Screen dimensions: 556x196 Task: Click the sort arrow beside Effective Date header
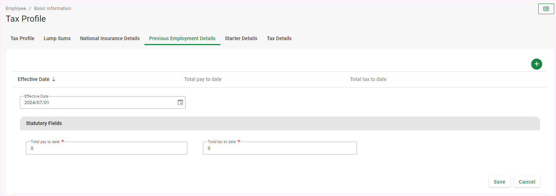tap(54, 79)
